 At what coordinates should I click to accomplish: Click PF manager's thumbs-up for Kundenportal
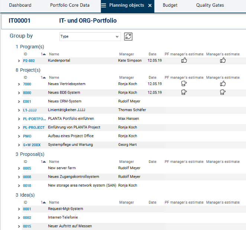pyautogui.click(x=184, y=60)
